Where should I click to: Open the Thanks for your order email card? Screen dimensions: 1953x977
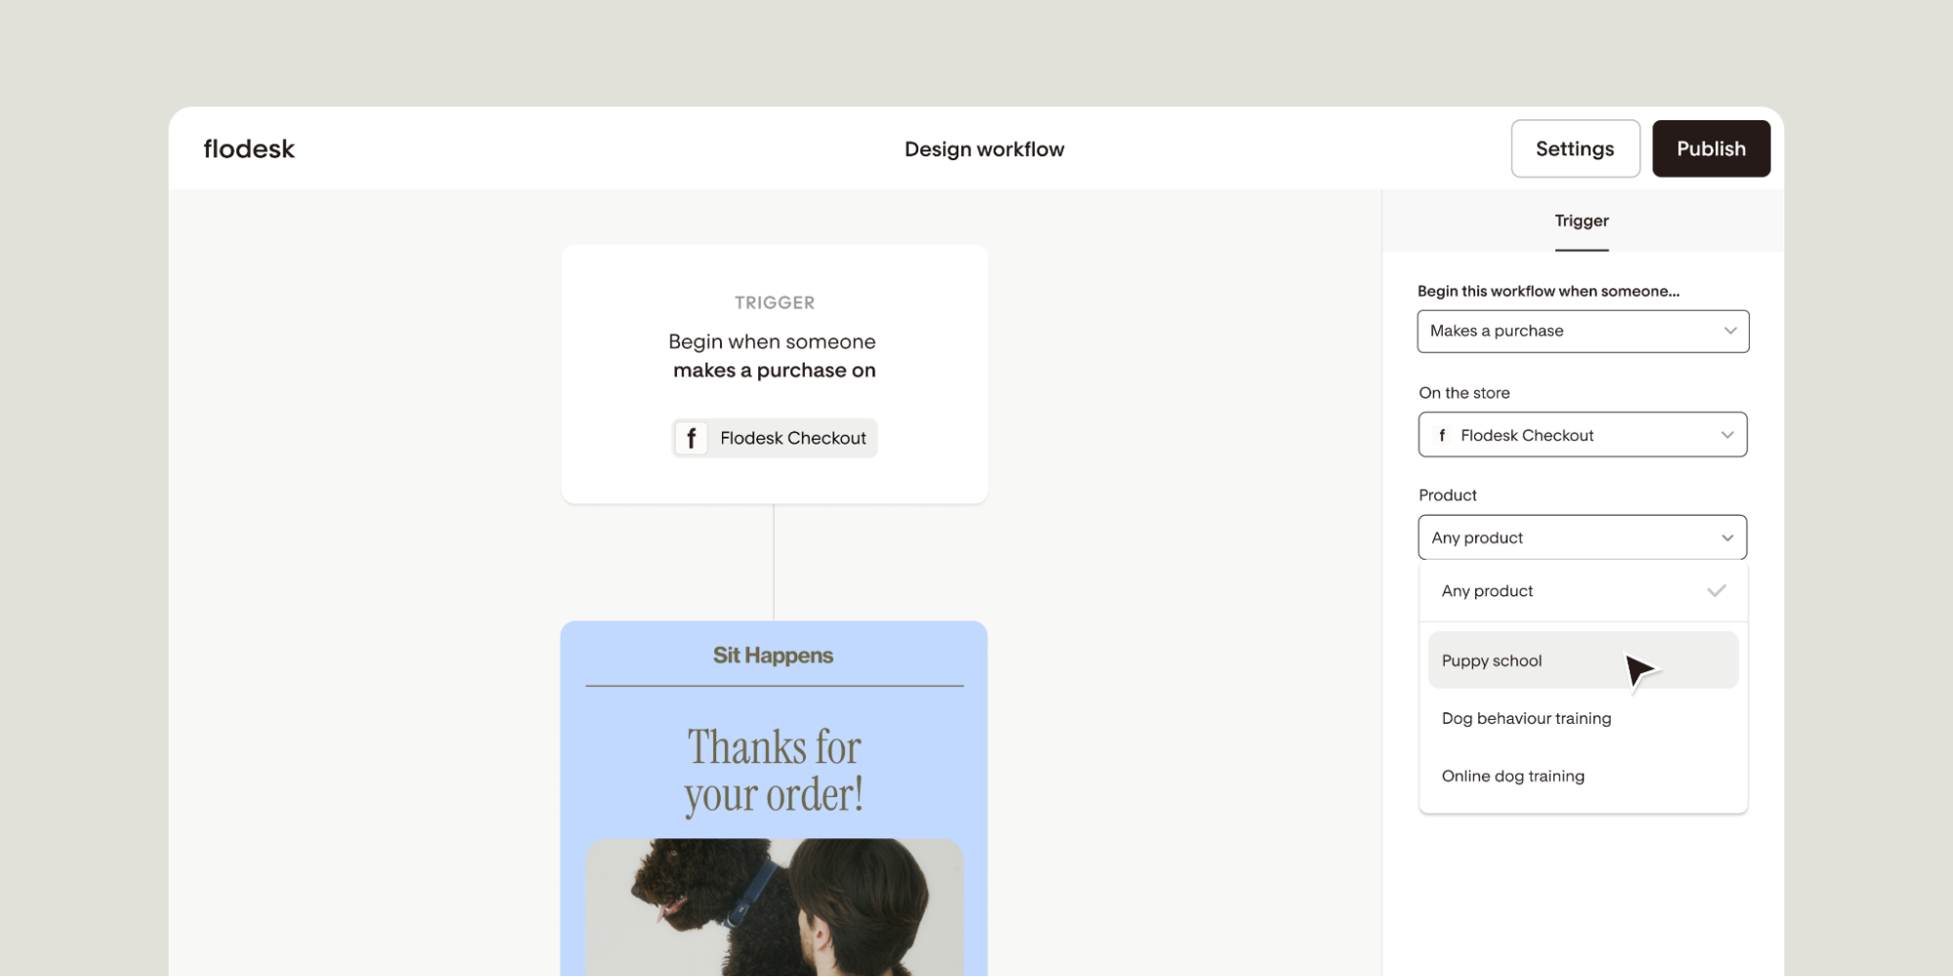(774, 799)
